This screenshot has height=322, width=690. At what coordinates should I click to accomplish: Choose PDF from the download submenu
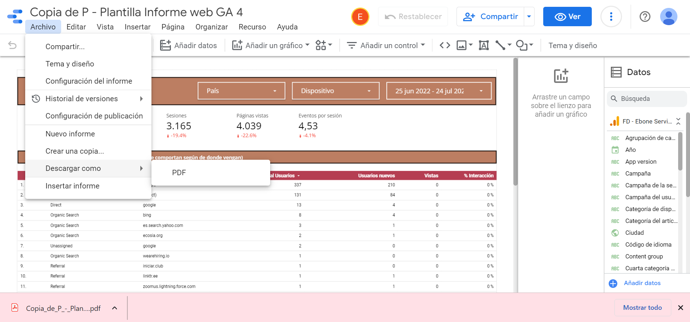(179, 173)
